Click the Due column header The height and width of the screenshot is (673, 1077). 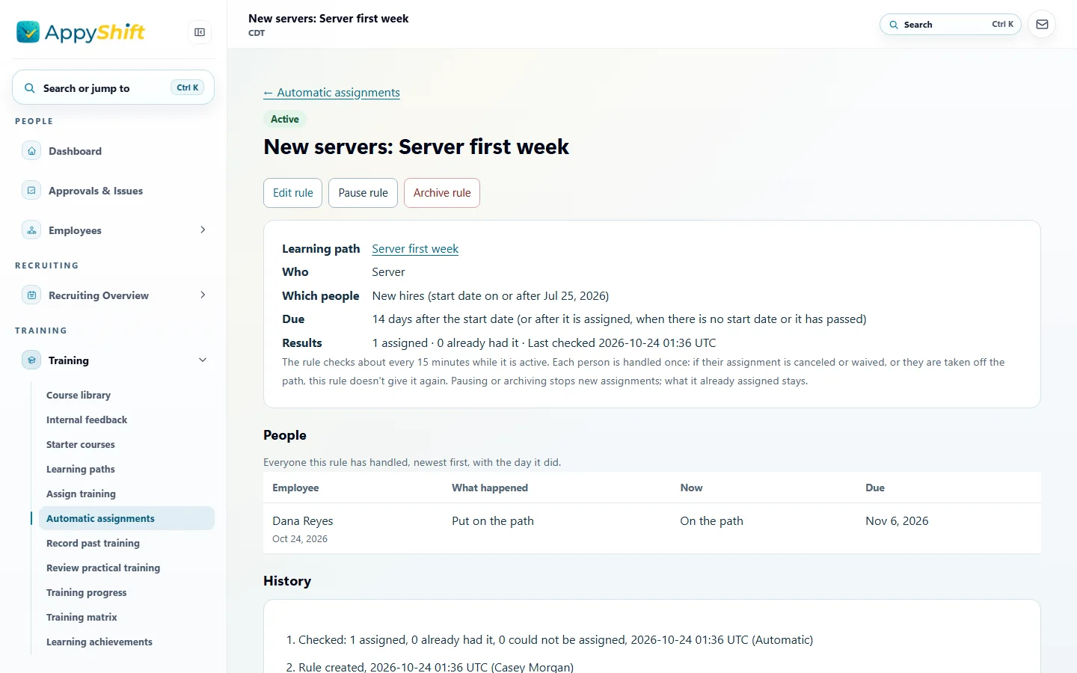coord(875,488)
